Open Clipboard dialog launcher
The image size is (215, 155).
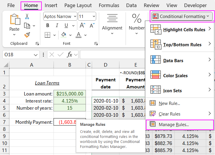37,44
